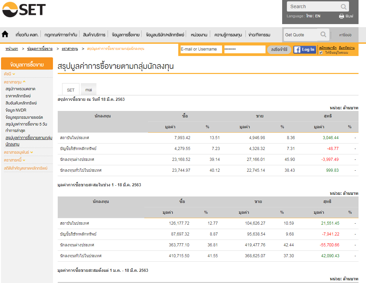Viewport: 366px width, 283px height.
Task: Switch language to EN
Action: coord(317,16)
